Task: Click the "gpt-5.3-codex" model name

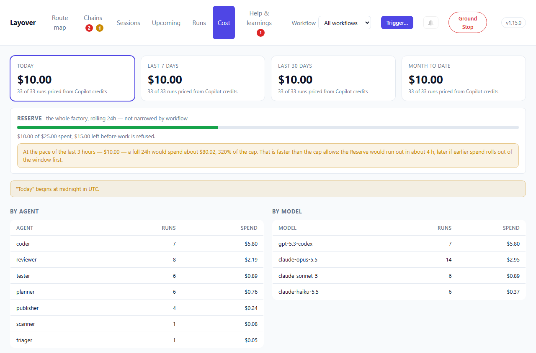Action: point(296,244)
